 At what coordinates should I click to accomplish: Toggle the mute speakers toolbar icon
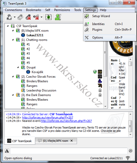pyautogui.click(x=36, y=17)
